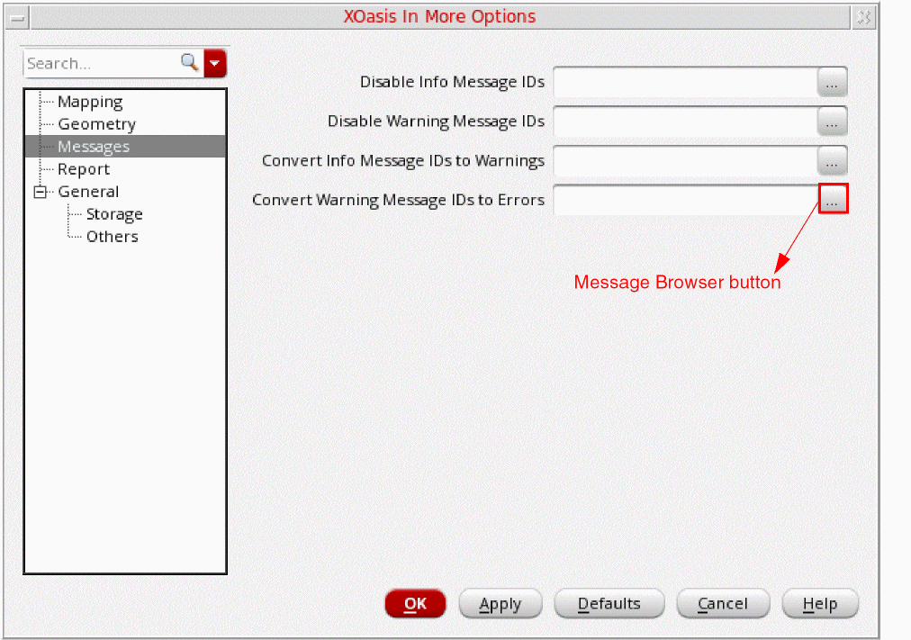Open Message Browser for Convert Info Message IDs to Warnings
This screenshot has width=911, height=640.
tap(832, 161)
